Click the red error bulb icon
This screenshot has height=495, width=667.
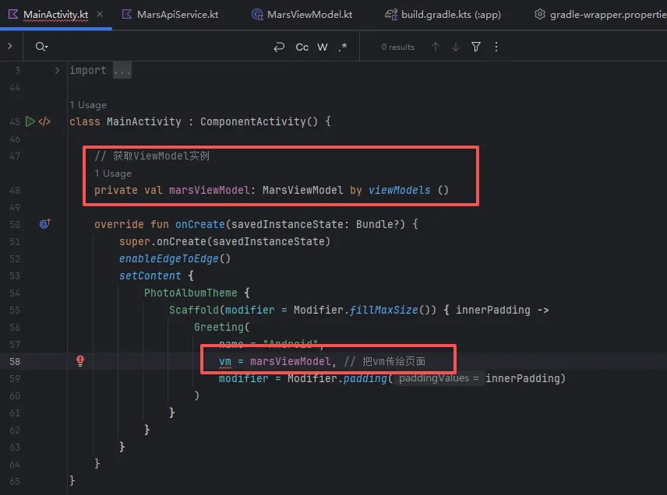pyautogui.click(x=80, y=360)
